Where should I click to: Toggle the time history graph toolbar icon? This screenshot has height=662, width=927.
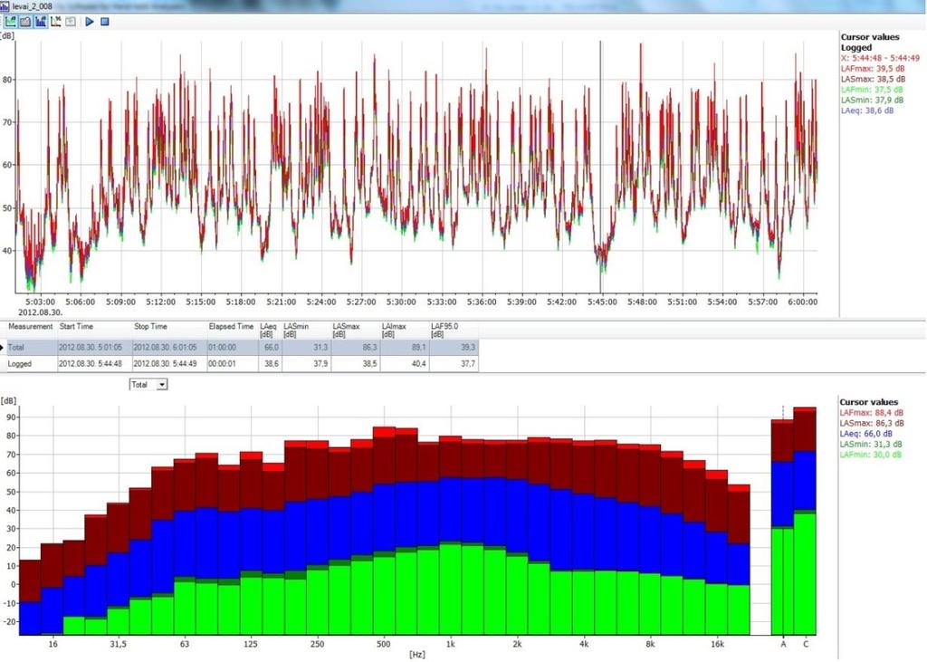pos(10,22)
